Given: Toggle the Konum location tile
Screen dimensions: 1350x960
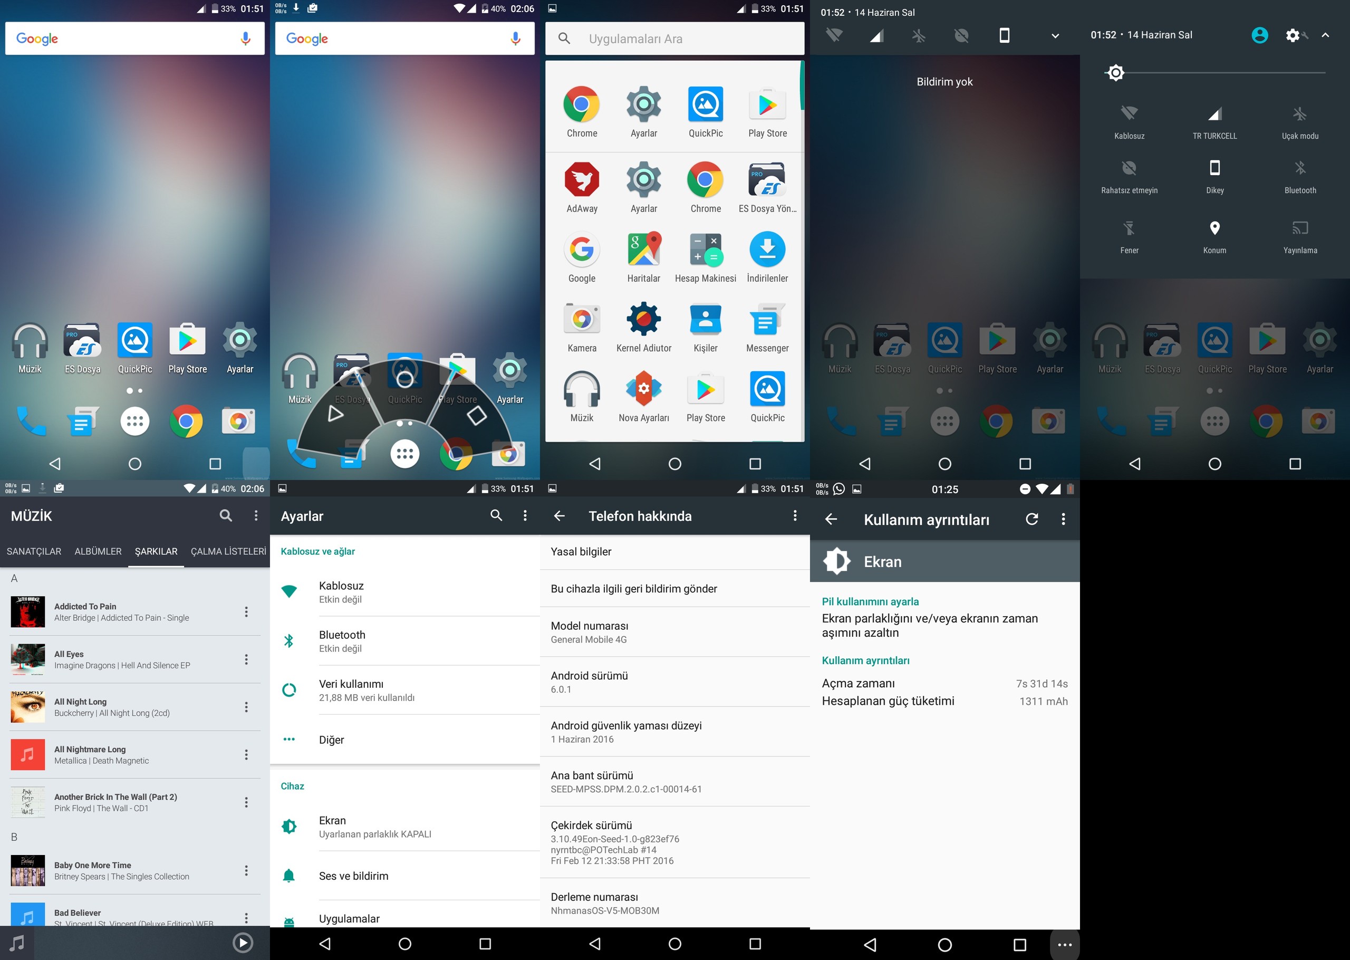Looking at the screenshot, I should tap(1214, 229).
